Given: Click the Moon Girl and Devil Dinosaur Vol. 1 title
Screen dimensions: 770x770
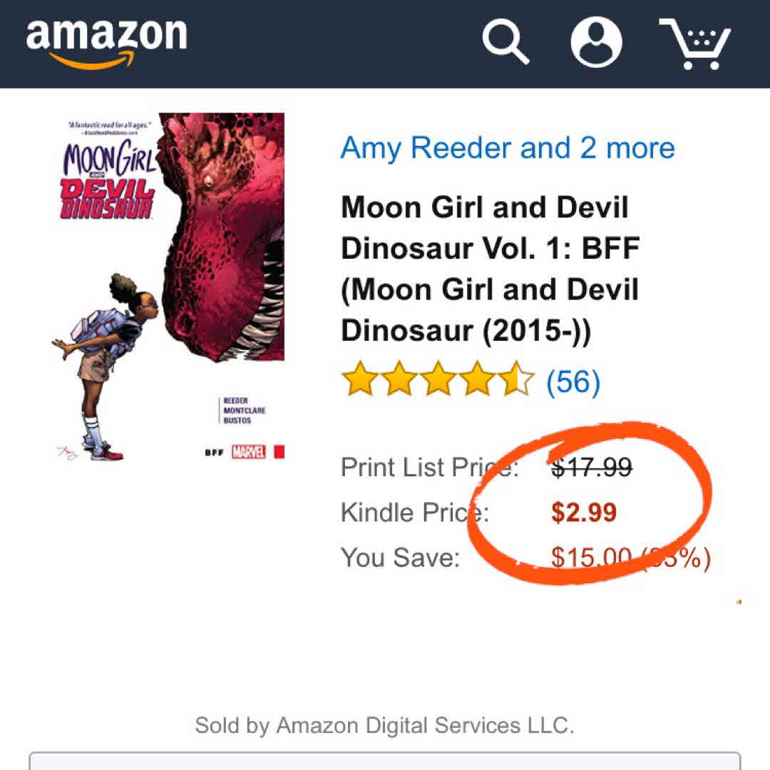Looking at the screenshot, I should click(x=491, y=269).
